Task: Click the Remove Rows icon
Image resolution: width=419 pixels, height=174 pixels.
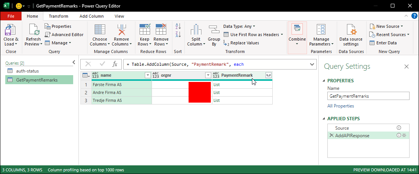Action: point(161,30)
